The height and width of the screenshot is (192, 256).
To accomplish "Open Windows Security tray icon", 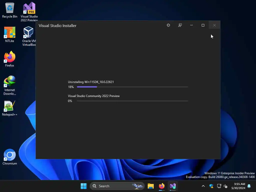I will click(211, 186).
